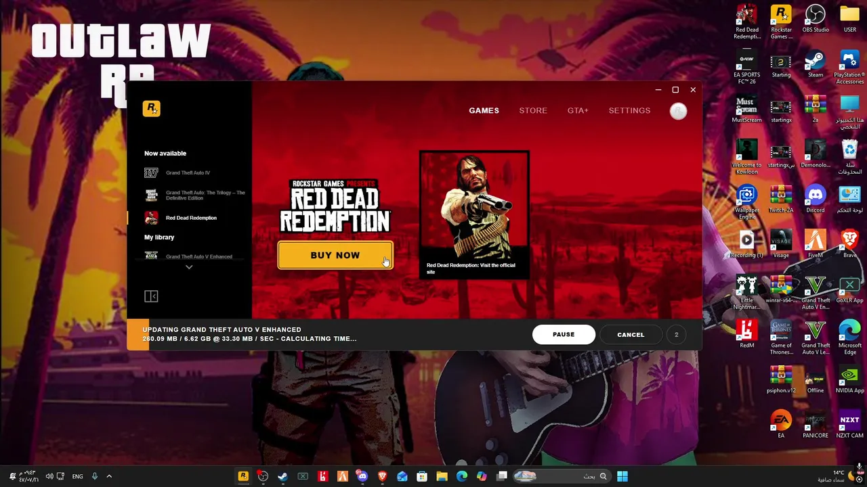The height and width of the screenshot is (487, 867).
Task: Open the Twitch-2A archive on desktop
Action: point(781,200)
